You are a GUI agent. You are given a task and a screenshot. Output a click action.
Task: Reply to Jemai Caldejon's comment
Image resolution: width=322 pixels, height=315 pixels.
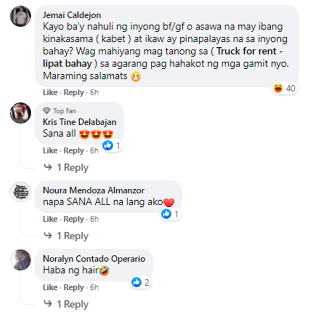(74, 92)
